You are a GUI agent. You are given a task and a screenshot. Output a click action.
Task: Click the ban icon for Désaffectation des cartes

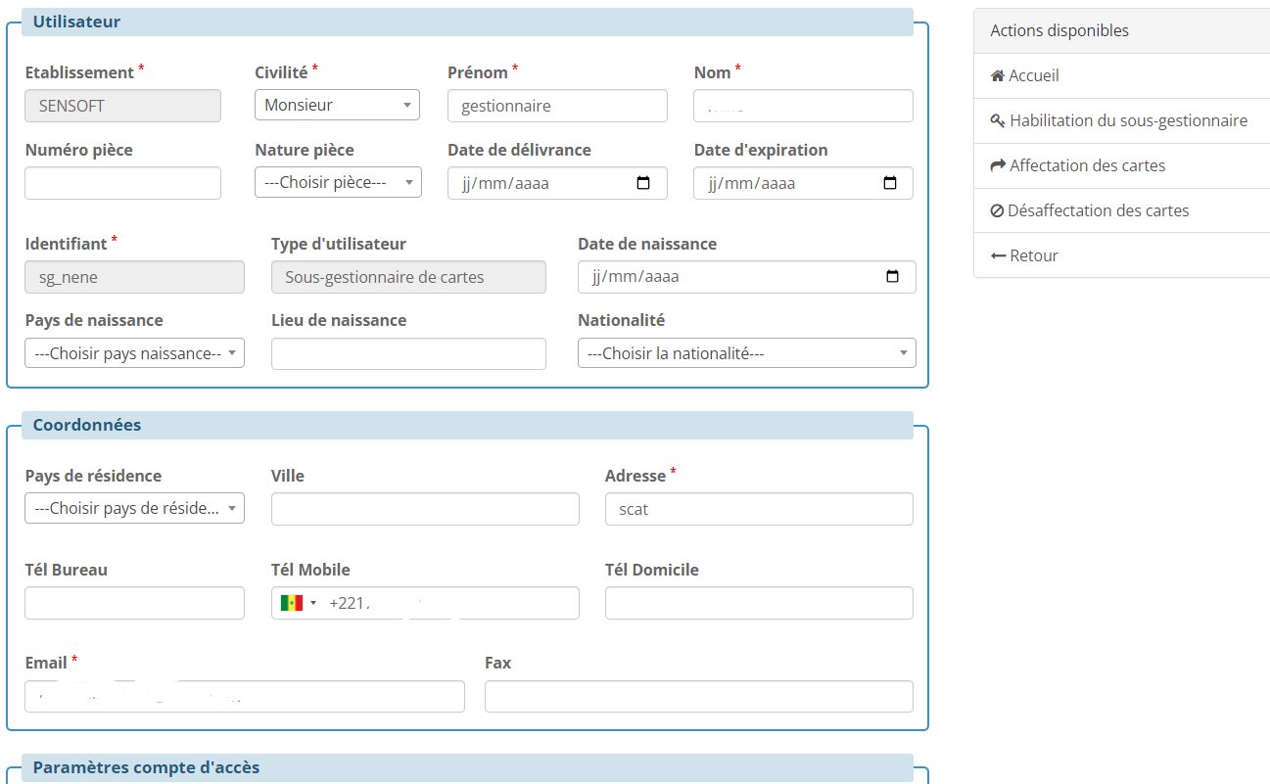click(x=997, y=211)
